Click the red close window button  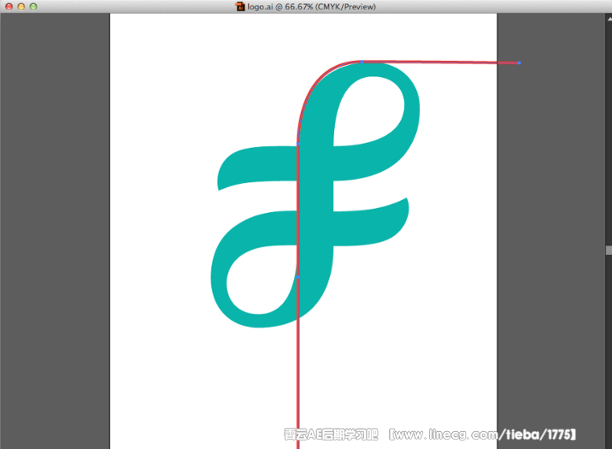(8, 6)
